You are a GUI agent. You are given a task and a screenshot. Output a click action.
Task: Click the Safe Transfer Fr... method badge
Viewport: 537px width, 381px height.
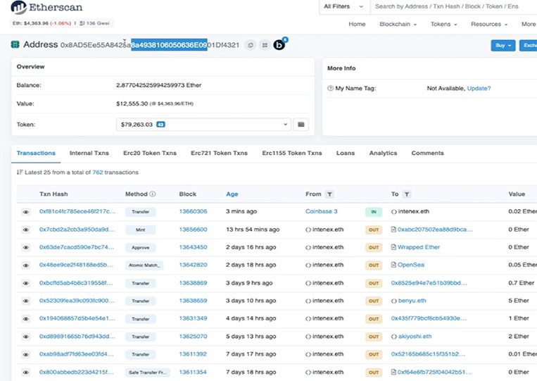[x=148, y=372]
